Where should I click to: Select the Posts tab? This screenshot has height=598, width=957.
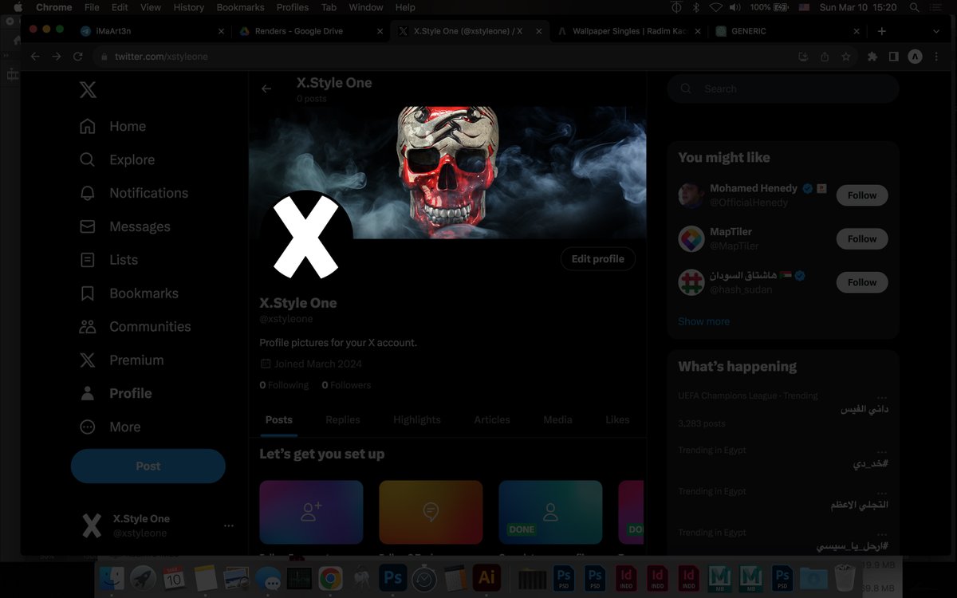[279, 419]
